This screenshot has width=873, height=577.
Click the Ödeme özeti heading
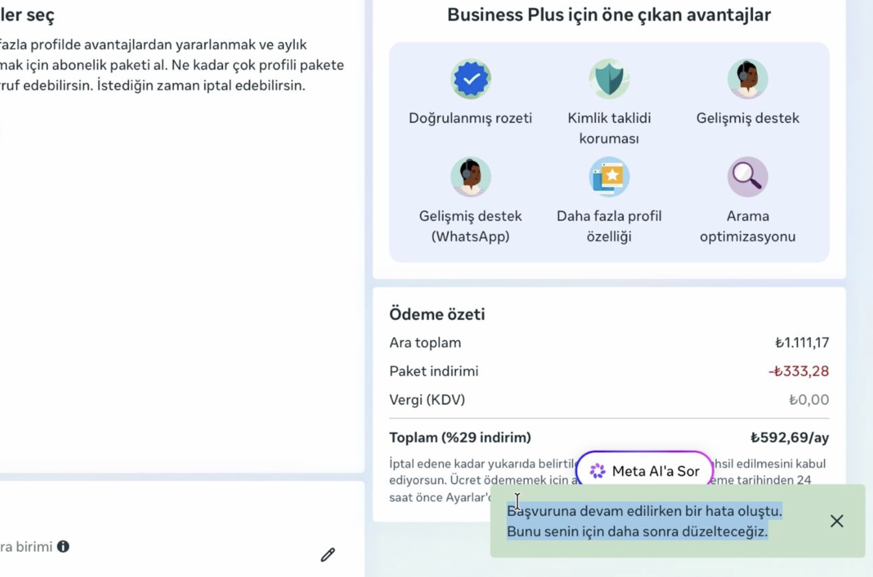(x=437, y=314)
